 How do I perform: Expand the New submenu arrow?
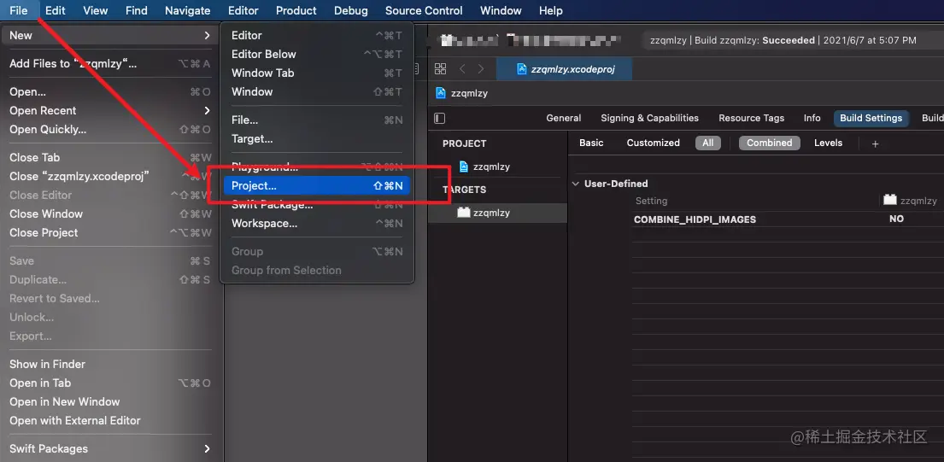(207, 36)
